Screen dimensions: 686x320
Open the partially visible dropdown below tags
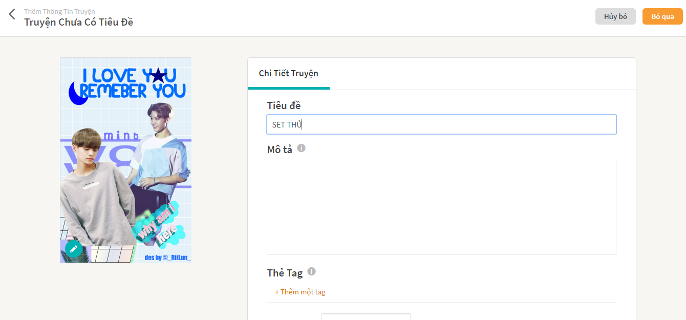(x=366, y=316)
